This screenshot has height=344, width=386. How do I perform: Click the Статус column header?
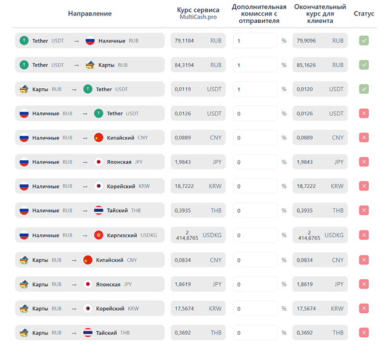click(x=364, y=14)
